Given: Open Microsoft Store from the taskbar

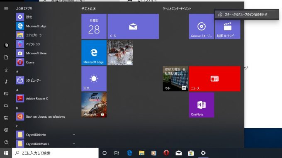Looking at the screenshot, I should (x=191, y=153).
